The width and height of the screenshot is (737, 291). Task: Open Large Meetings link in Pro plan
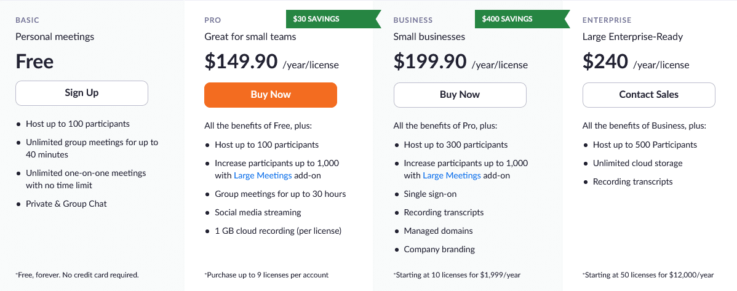263,175
